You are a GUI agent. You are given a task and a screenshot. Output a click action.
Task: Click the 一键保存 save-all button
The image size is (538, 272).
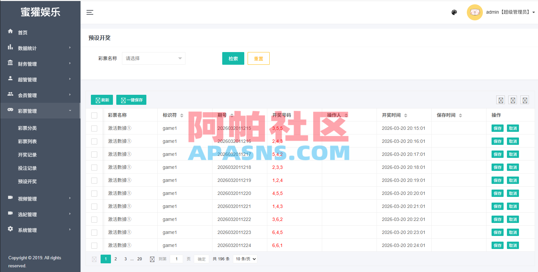tap(131, 100)
